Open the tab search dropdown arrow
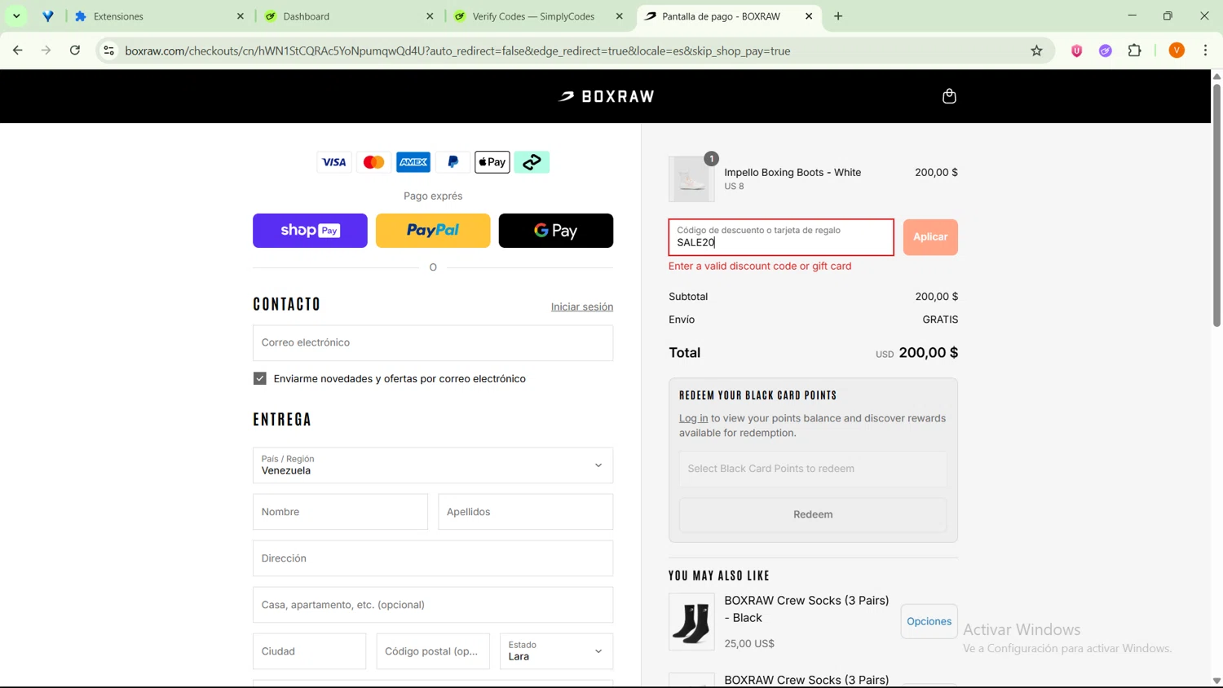The height and width of the screenshot is (688, 1223). (x=16, y=16)
